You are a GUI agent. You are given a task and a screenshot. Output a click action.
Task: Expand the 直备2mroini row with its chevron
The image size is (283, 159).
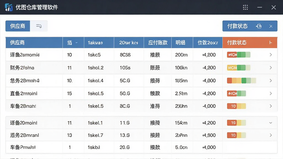click(x=271, y=93)
